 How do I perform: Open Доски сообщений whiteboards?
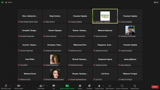122,87
